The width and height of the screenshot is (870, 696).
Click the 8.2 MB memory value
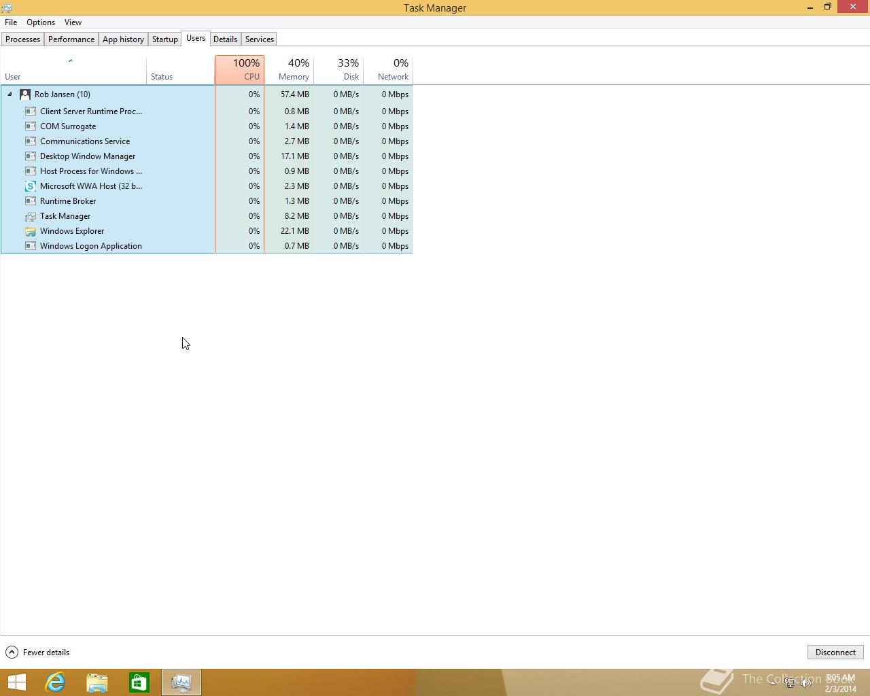point(297,216)
